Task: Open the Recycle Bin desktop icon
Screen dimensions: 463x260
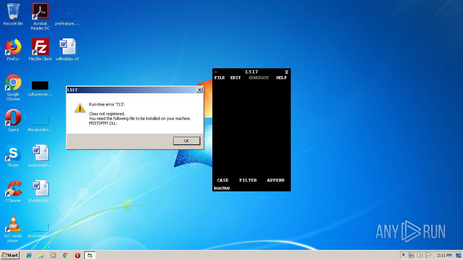Action: pyautogui.click(x=13, y=14)
